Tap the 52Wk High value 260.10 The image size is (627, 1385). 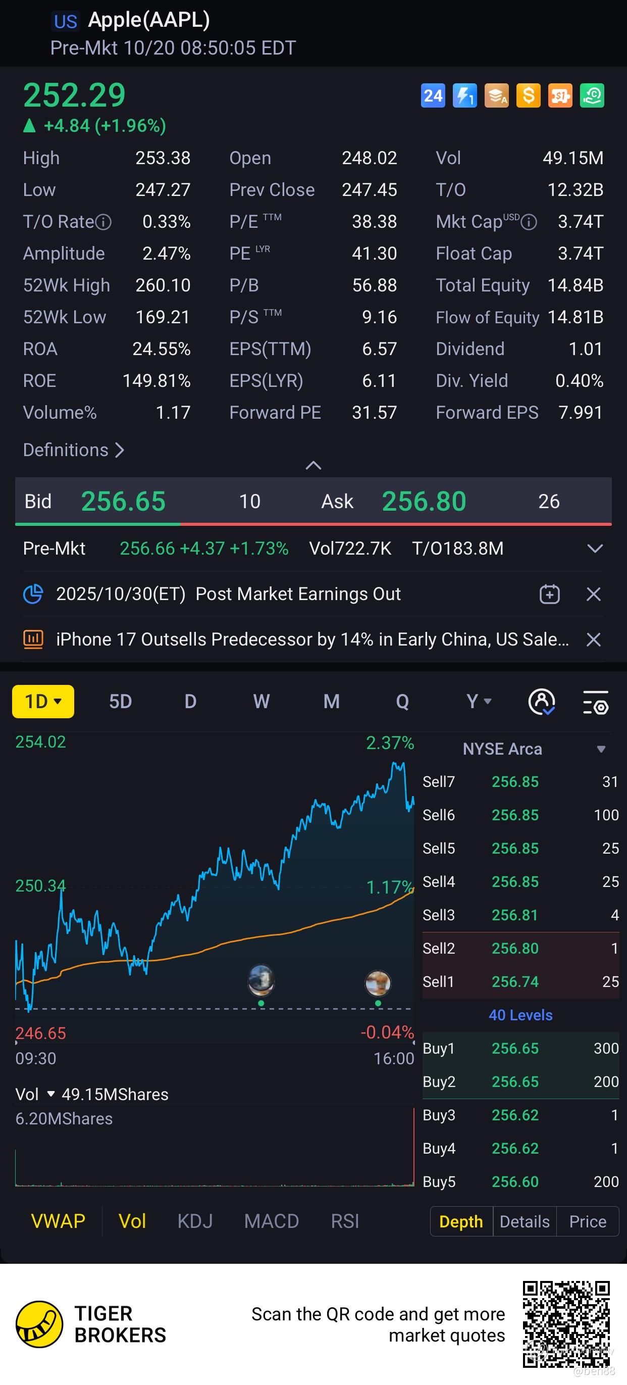click(163, 285)
